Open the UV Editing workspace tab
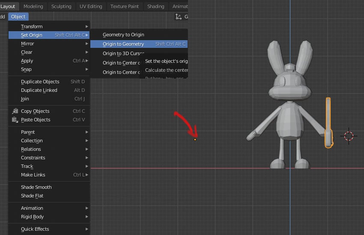This screenshot has height=235, width=364. pyautogui.click(x=91, y=6)
